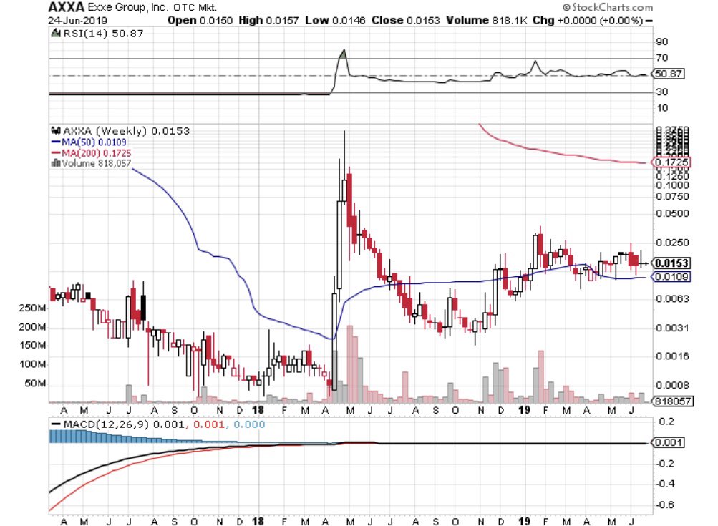
Task: Click the 'OTC Mkt.' exchange label
Action: coord(195,8)
